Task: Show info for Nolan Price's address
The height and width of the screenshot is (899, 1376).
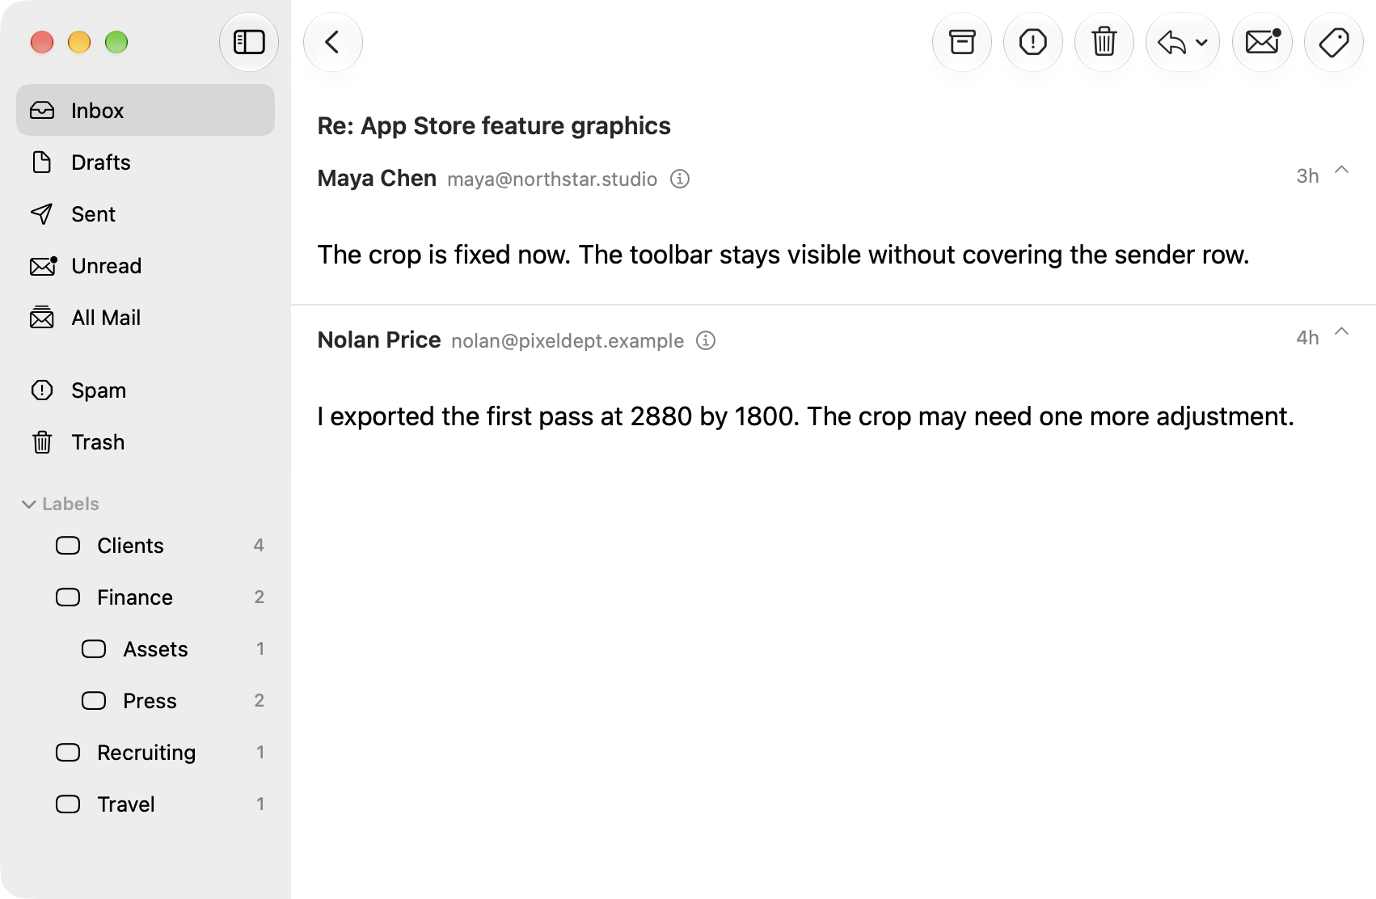Action: click(x=706, y=340)
